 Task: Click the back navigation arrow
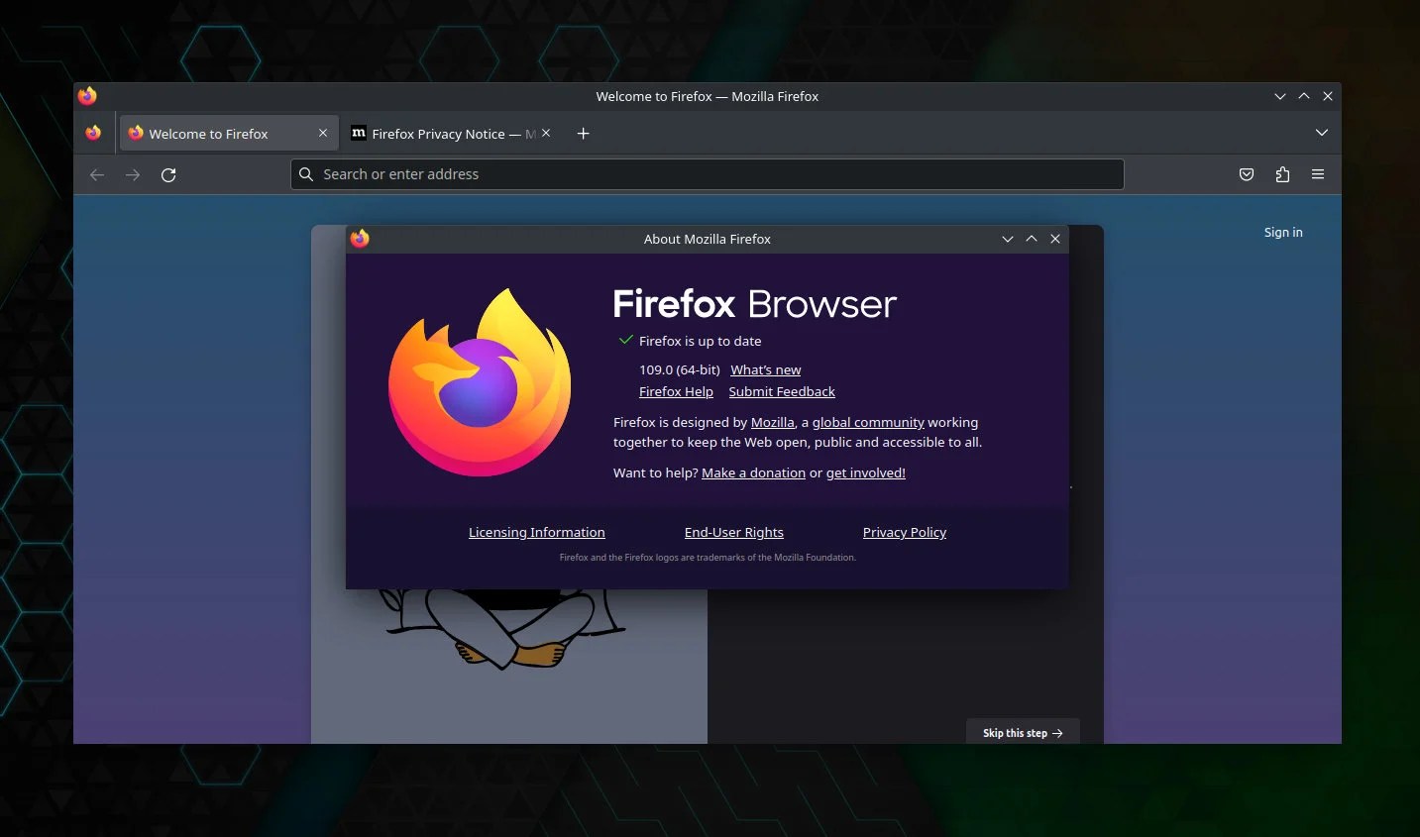pos(97,174)
